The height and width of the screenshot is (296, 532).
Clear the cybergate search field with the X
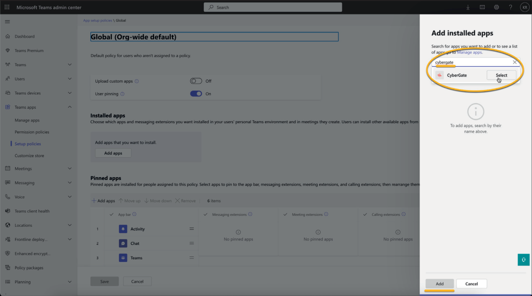point(515,62)
